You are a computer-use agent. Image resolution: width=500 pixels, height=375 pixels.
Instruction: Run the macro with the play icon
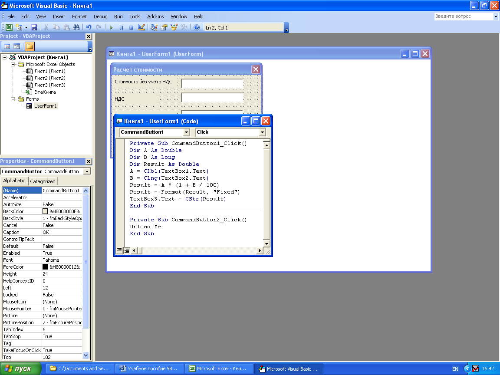coord(111,28)
